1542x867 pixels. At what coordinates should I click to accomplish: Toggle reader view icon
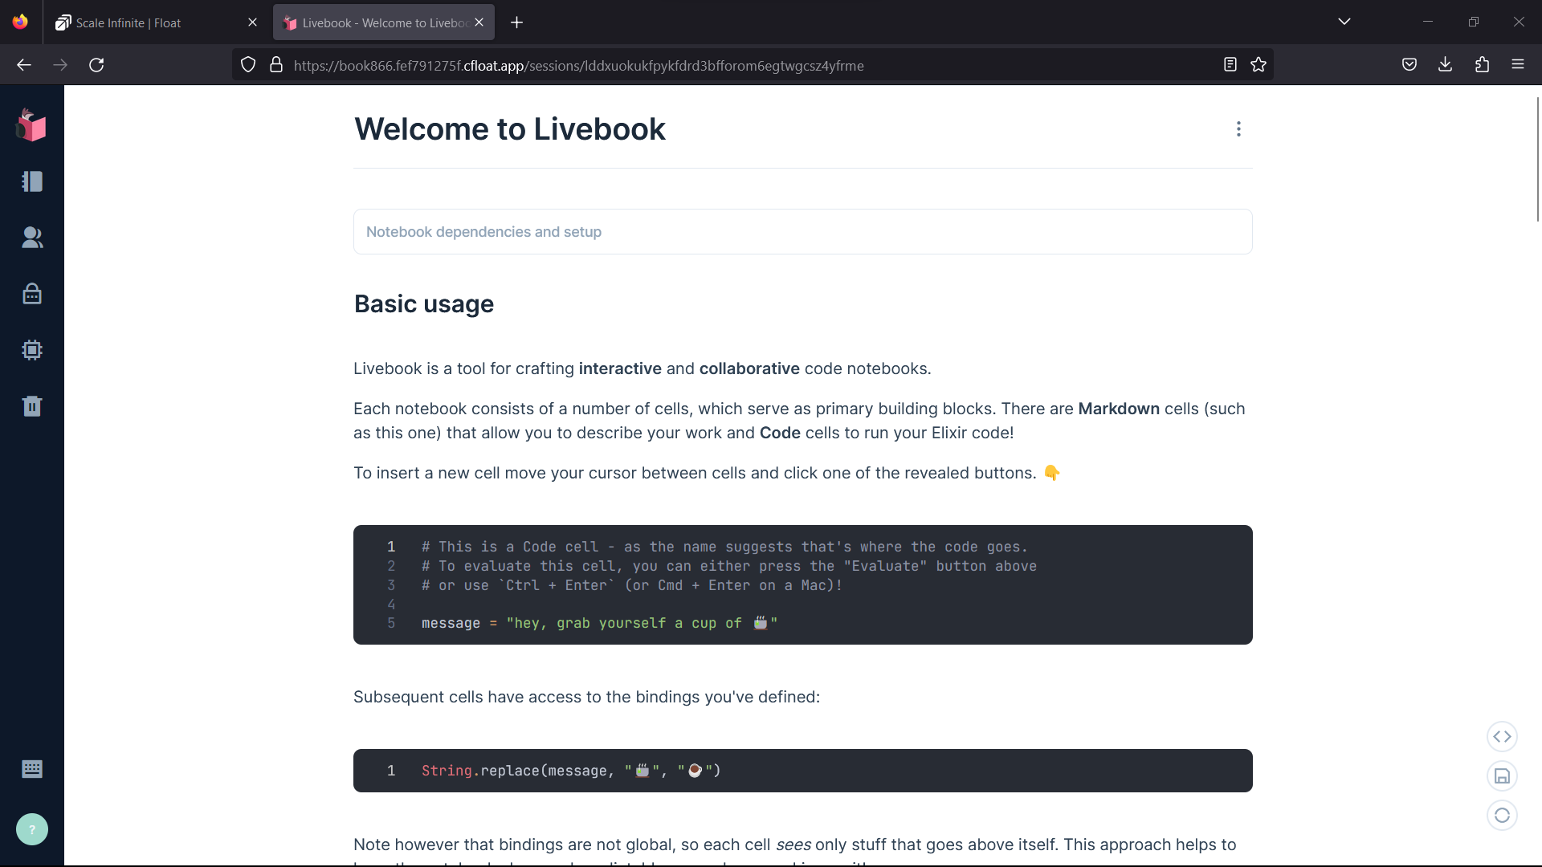(x=1230, y=65)
